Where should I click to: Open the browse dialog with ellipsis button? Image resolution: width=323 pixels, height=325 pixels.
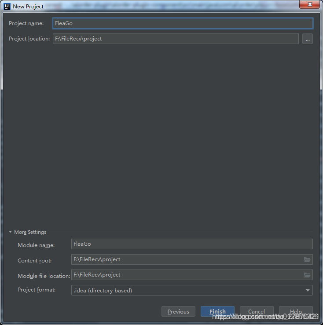[308, 39]
